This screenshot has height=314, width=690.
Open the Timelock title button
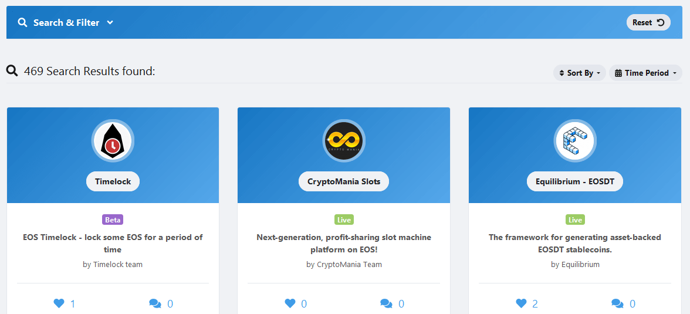coord(113,181)
